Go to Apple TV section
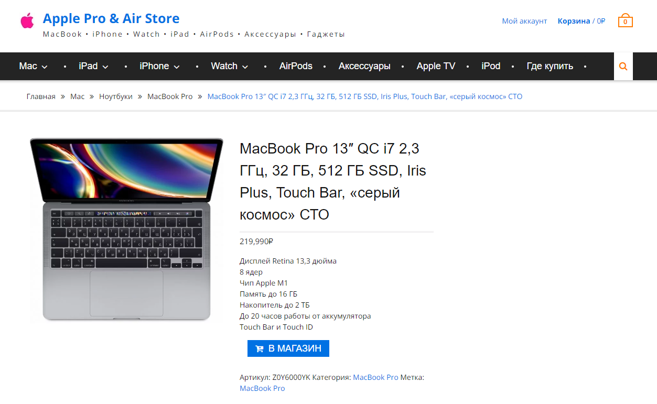This screenshot has height=404, width=657. click(436, 66)
